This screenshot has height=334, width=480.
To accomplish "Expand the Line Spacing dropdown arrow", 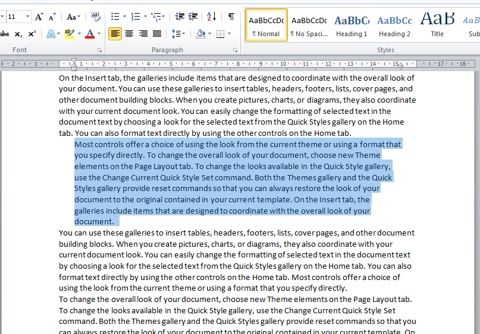I will coord(183,34).
